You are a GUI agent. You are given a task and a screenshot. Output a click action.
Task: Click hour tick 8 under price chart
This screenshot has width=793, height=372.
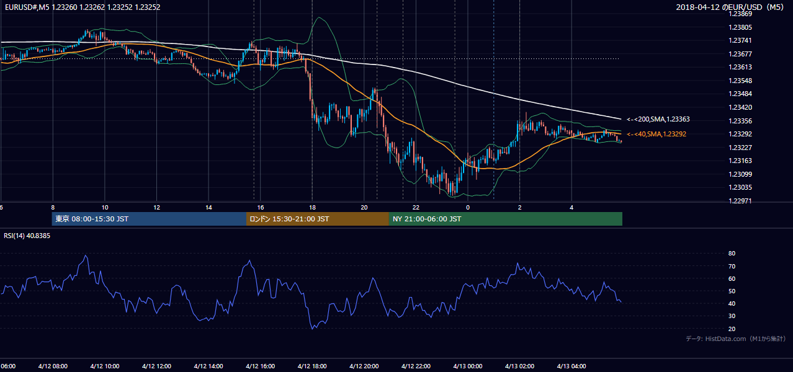[x=53, y=207]
